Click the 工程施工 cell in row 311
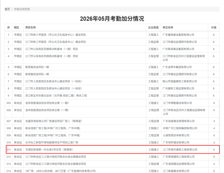The width and height of the screenshot is (224, 173). (154, 150)
